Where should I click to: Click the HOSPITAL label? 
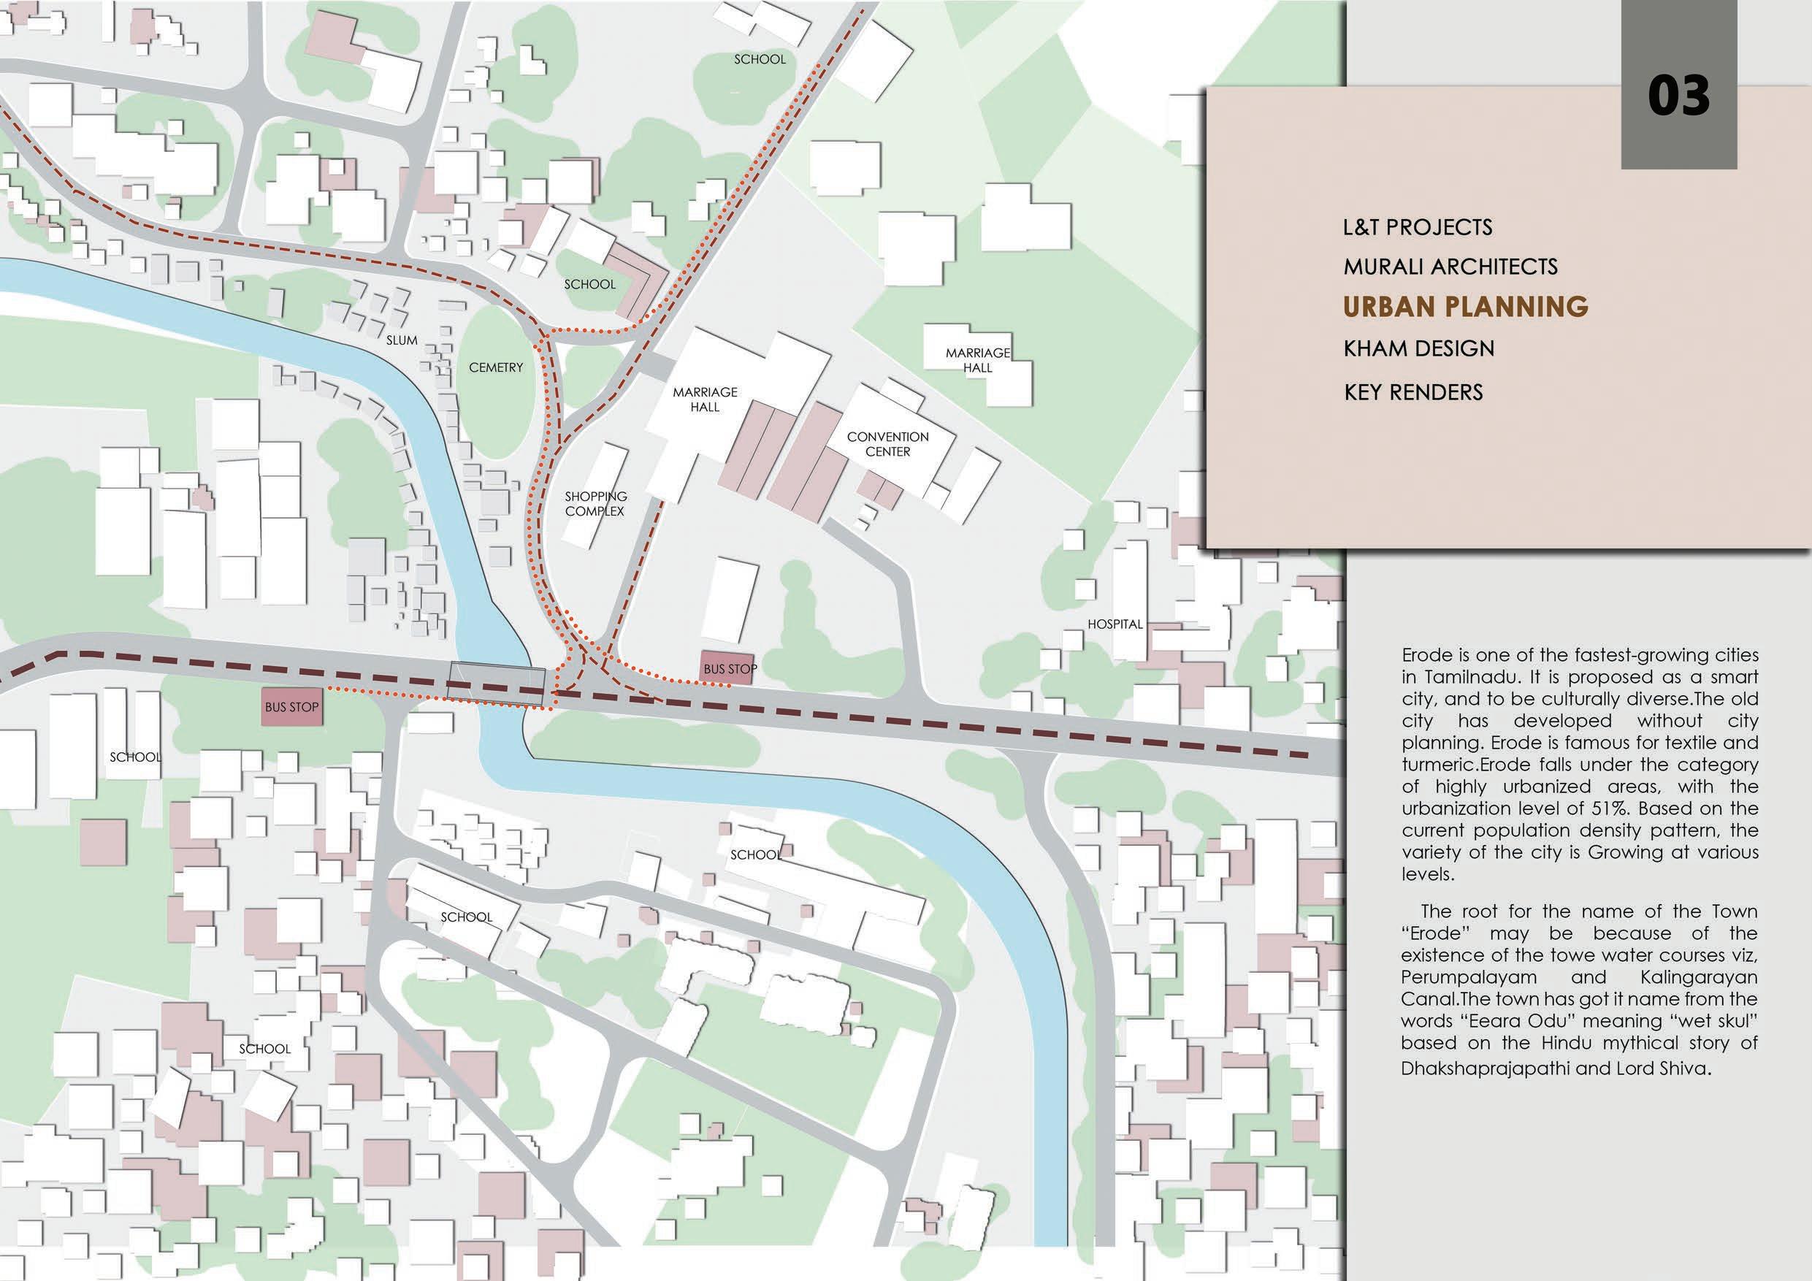1115,624
